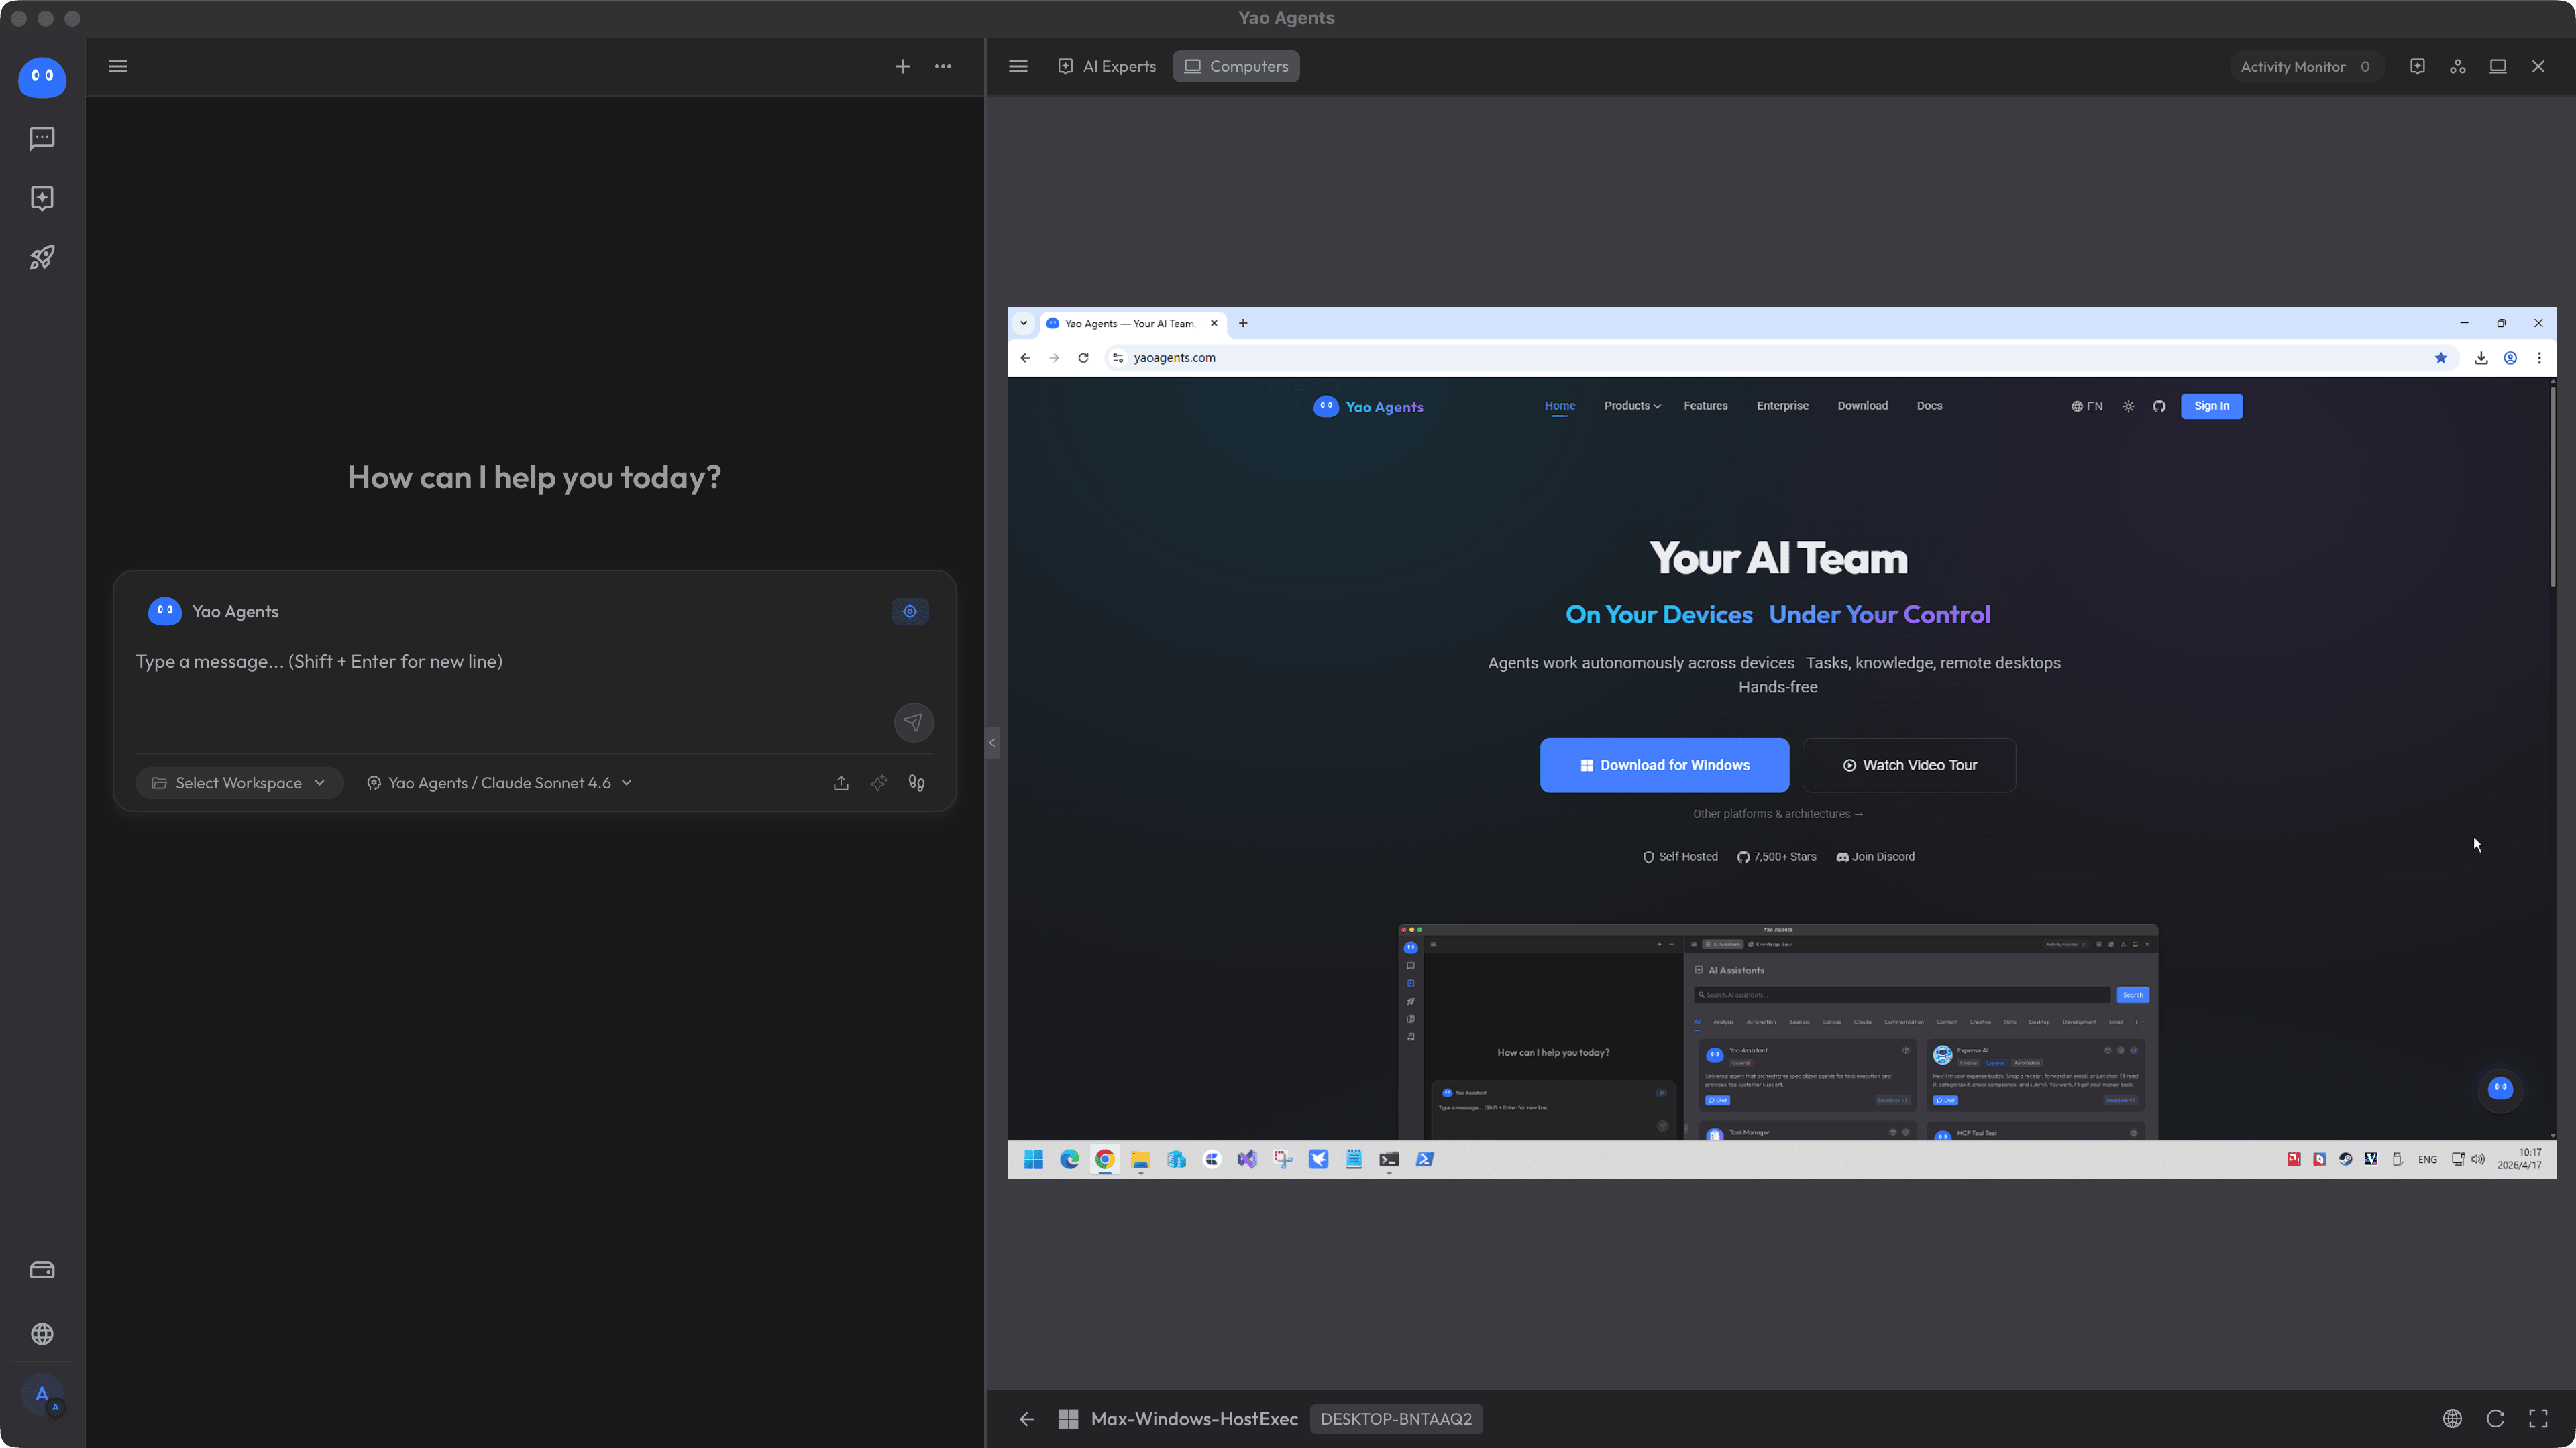This screenshot has width=2576, height=1448.
Task: Refresh the remote desktop connection
Action: tap(2495, 1419)
